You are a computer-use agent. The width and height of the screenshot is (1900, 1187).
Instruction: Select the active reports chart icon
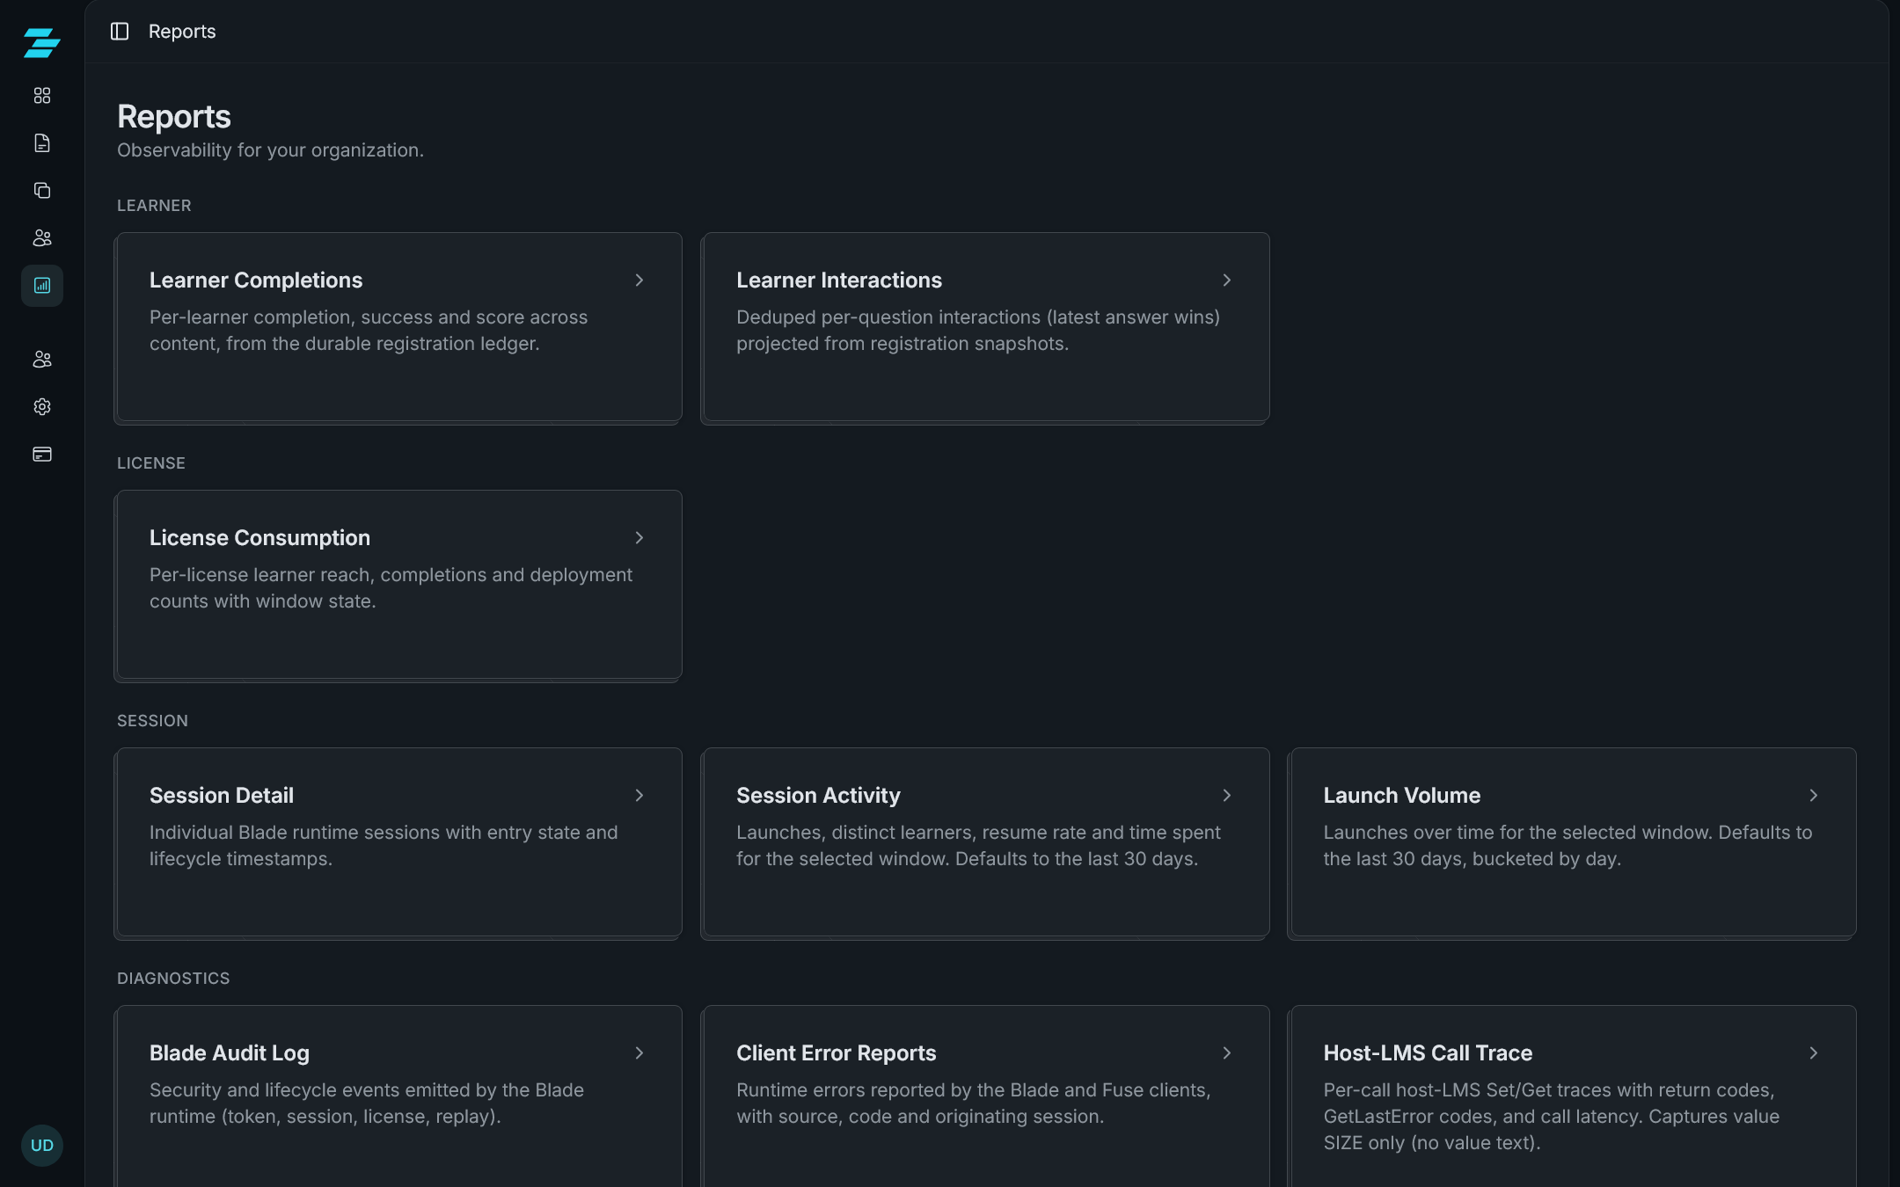[x=42, y=286]
